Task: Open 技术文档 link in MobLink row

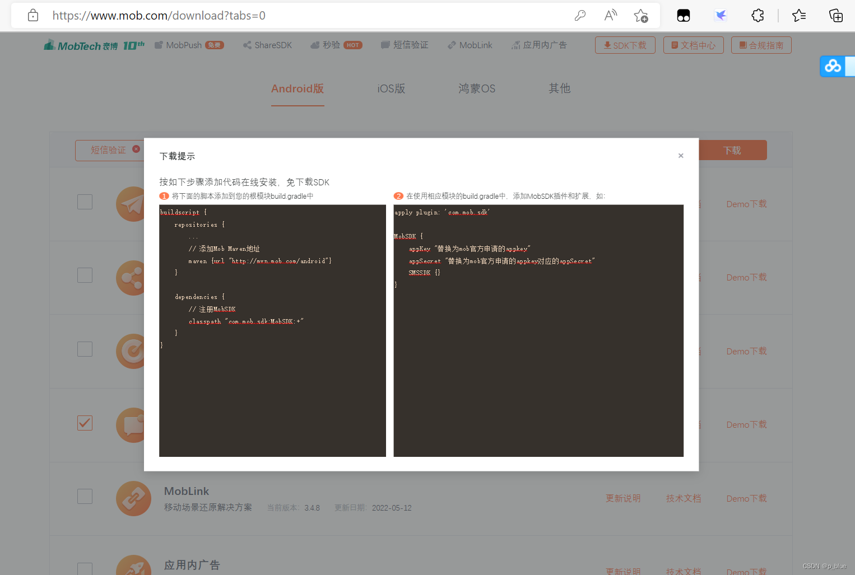Action: click(684, 498)
